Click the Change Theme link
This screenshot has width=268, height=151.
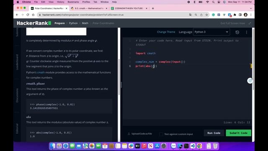(166, 32)
